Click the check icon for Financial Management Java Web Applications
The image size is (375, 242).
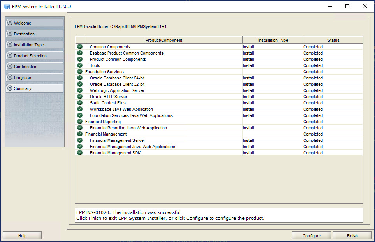[80, 146]
